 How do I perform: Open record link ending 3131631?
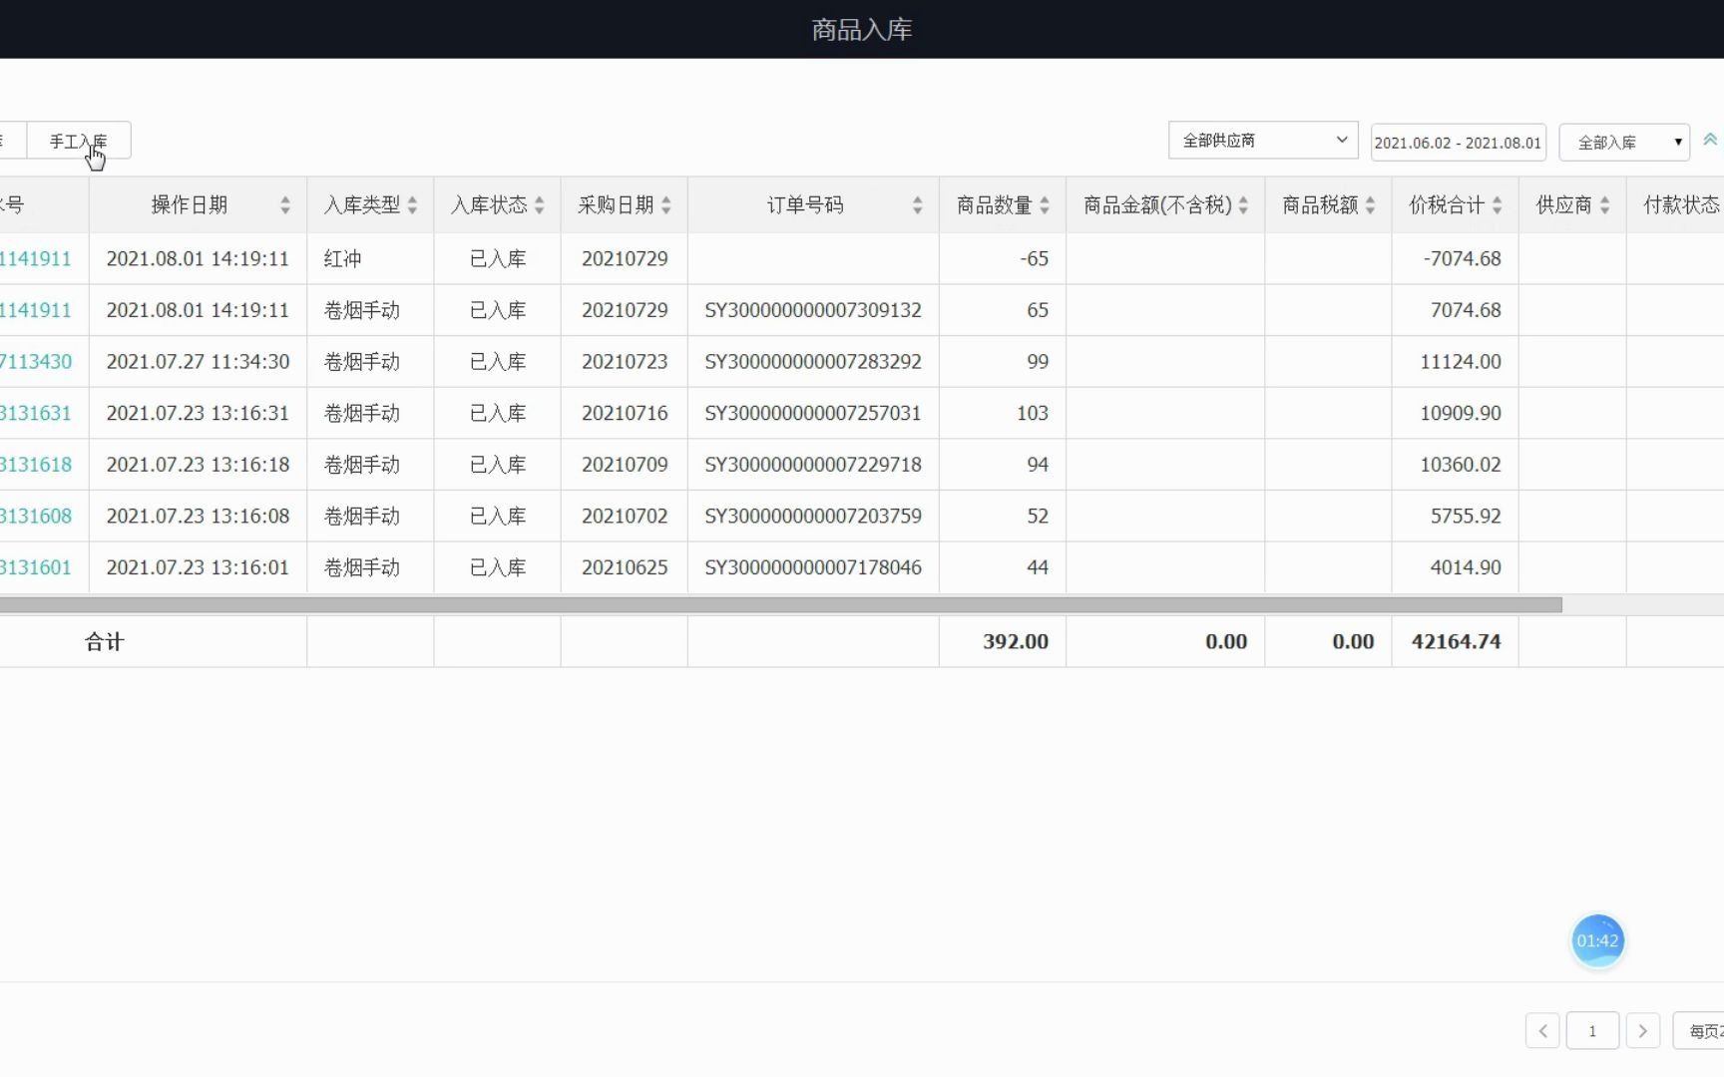pyautogui.click(x=36, y=413)
